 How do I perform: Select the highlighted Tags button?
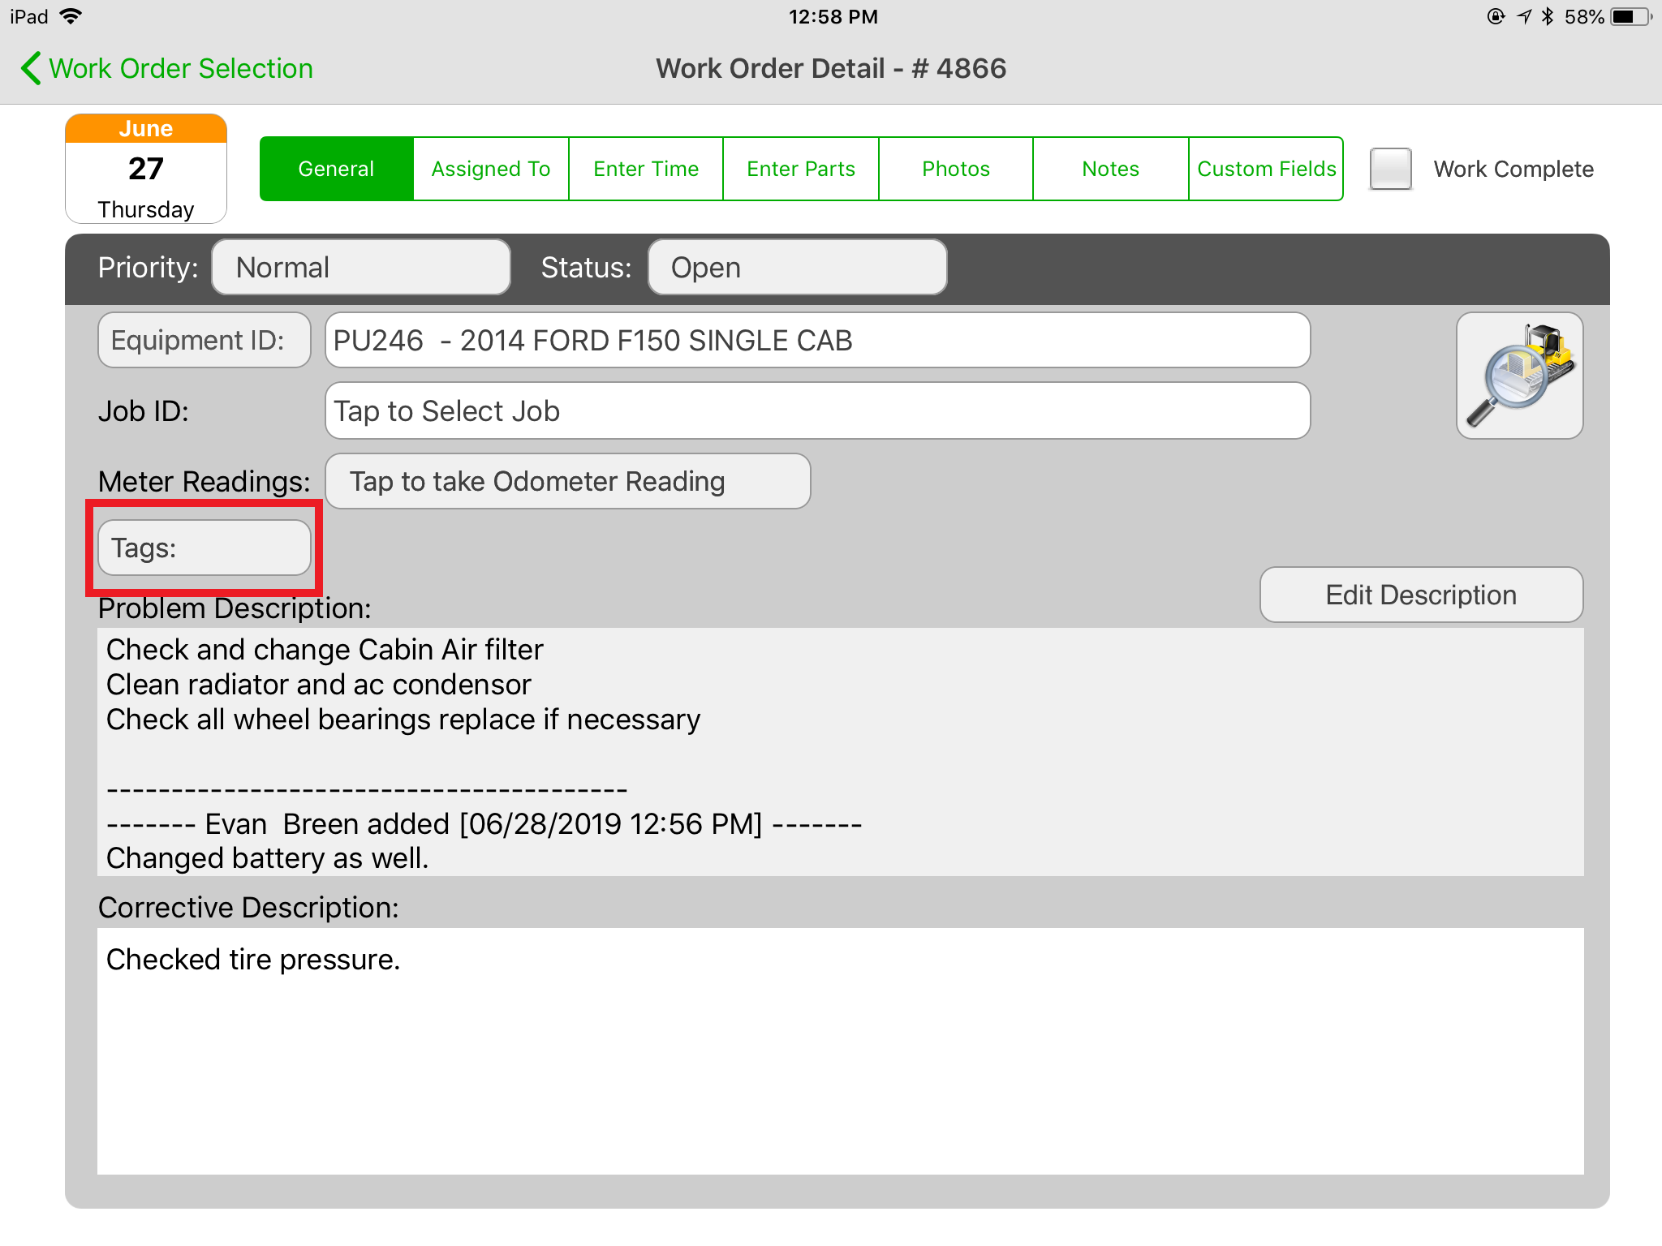[x=204, y=547]
